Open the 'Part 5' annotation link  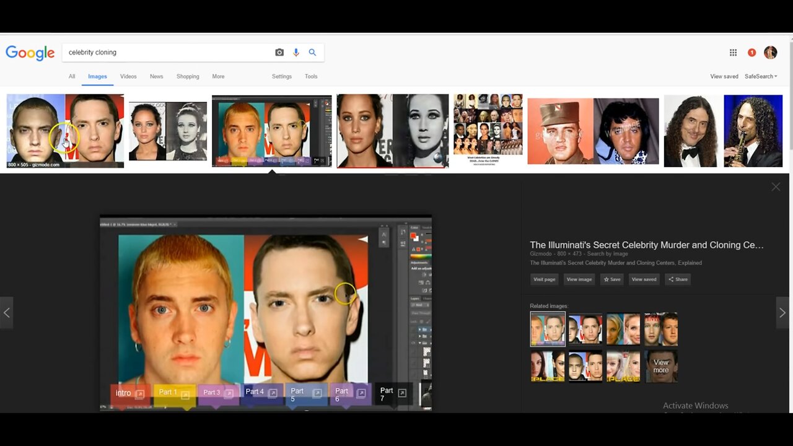(306, 394)
